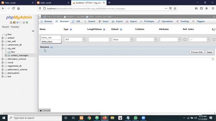Open the phpMyAdmin documentation help icon
The height and width of the screenshot is (121, 216).
[x=17, y=23]
